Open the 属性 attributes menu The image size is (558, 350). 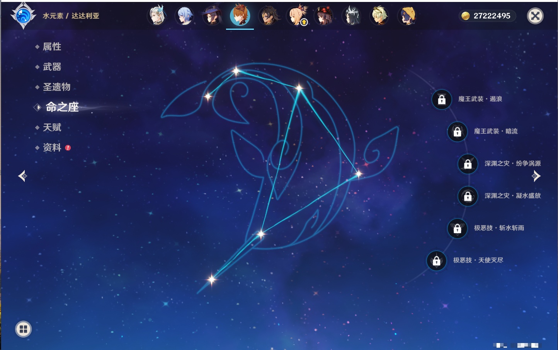[x=52, y=47]
